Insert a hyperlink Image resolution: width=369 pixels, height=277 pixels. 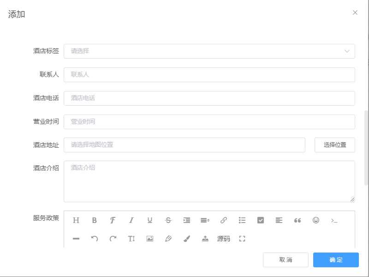tap(224, 220)
